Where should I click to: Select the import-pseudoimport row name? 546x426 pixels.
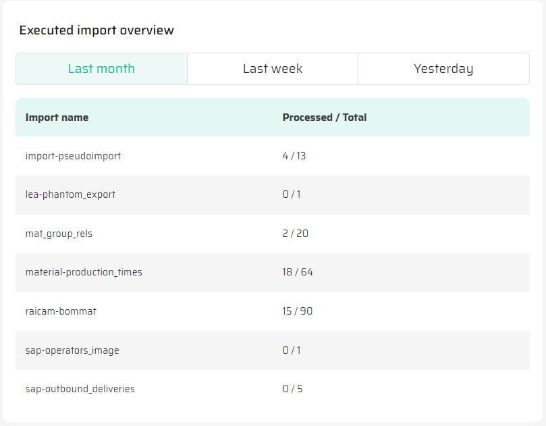73,156
